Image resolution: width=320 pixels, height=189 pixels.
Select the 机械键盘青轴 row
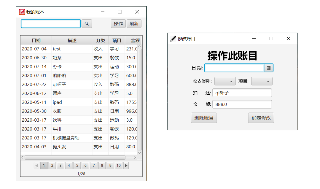coord(79,138)
